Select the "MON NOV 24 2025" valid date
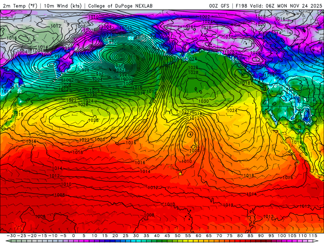 point(299,6)
